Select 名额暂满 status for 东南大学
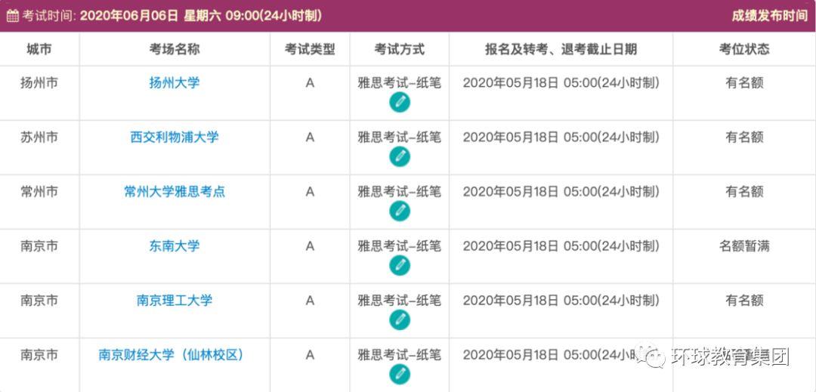Screen dimensions: 816x392 744,246
